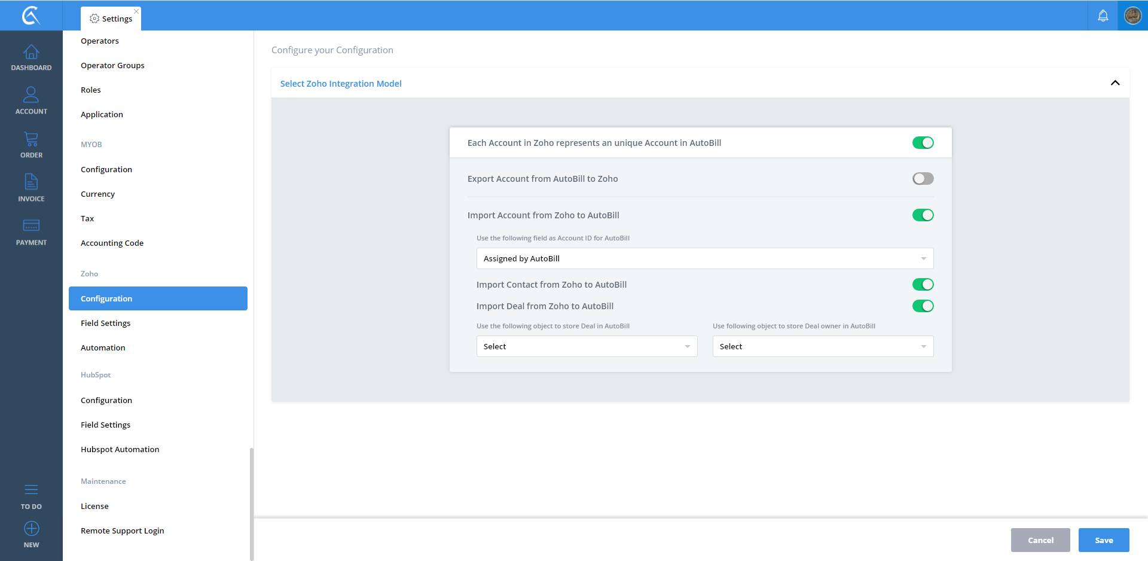Image resolution: width=1148 pixels, height=561 pixels.
Task: Collapse the Select Zoho Integration Model section
Action: 1115,83
